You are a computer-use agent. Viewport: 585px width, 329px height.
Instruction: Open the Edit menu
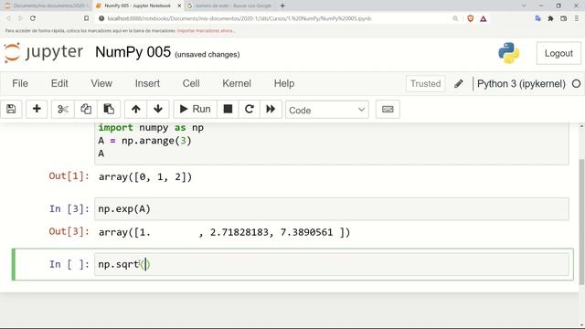(x=59, y=83)
